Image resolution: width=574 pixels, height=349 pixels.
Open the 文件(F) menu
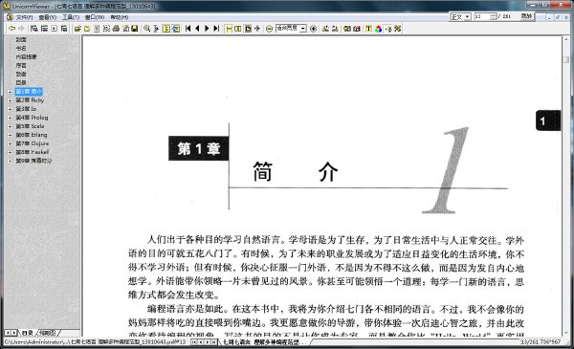click(x=24, y=17)
